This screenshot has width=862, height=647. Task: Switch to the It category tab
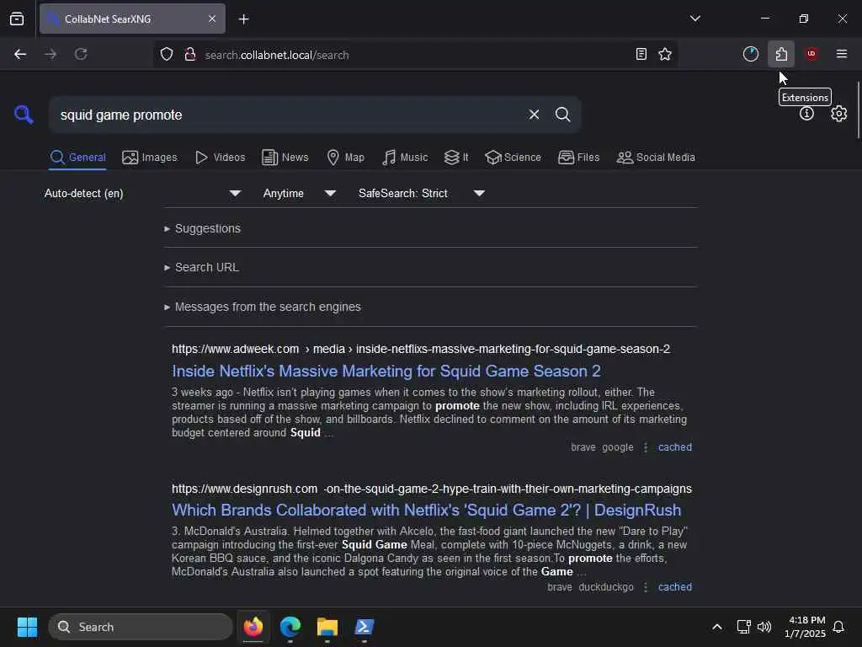456,158
